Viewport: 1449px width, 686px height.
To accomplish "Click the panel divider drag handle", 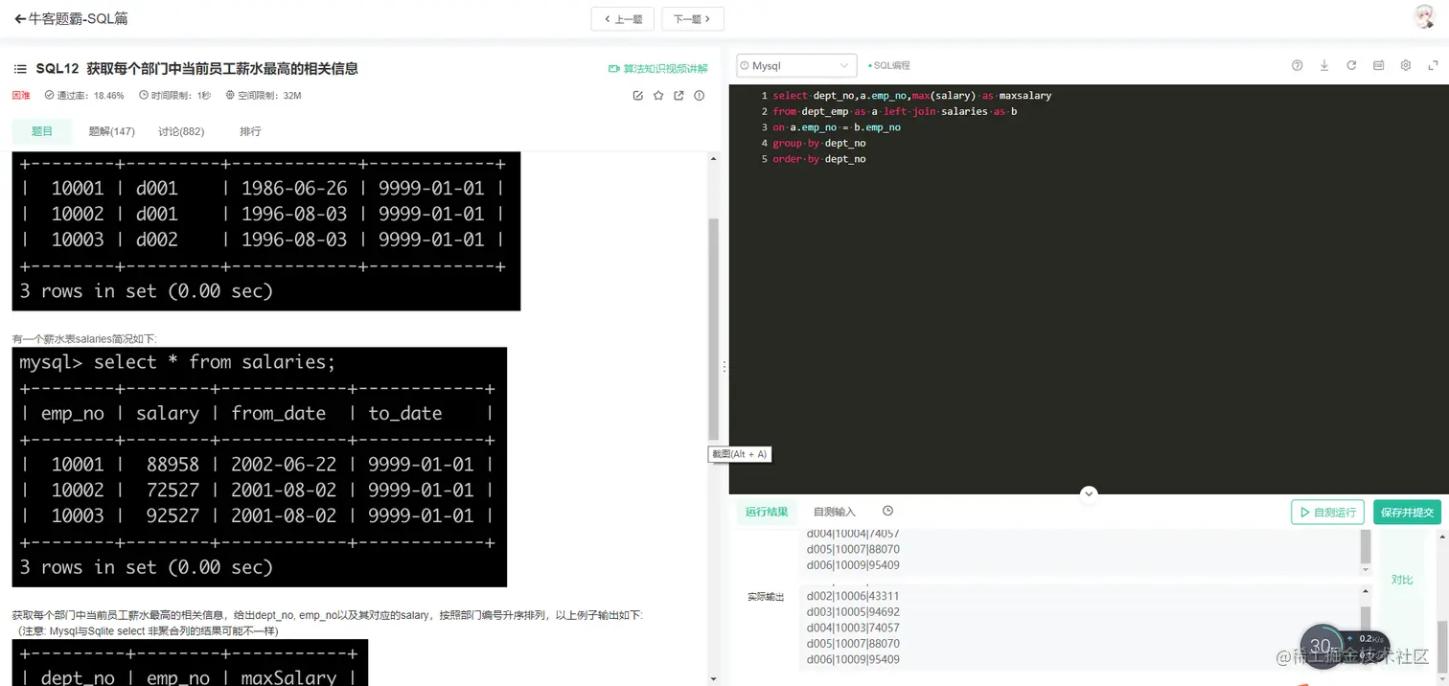I will (724, 366).
